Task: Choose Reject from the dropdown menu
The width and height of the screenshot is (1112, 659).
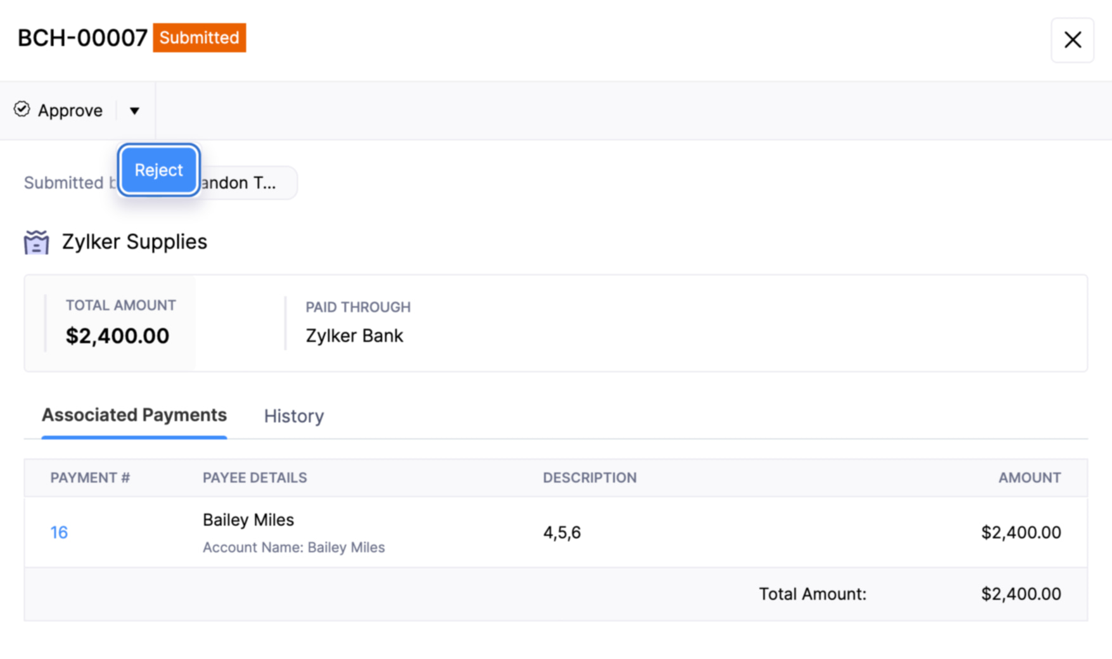Action: [158, 170]
